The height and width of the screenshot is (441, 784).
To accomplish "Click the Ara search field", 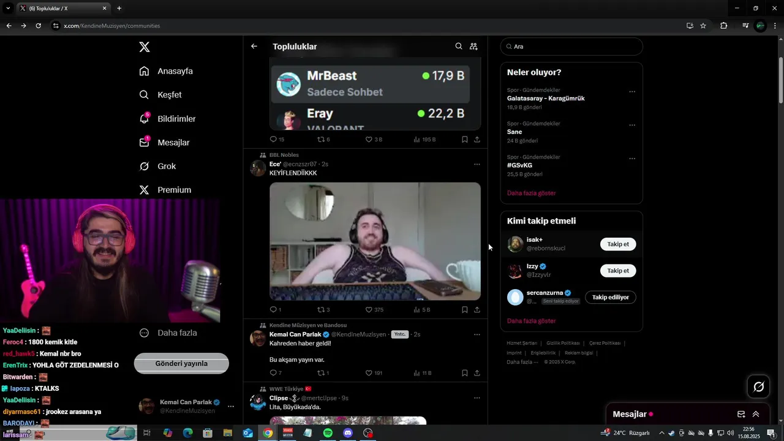I will coord(571,47).
